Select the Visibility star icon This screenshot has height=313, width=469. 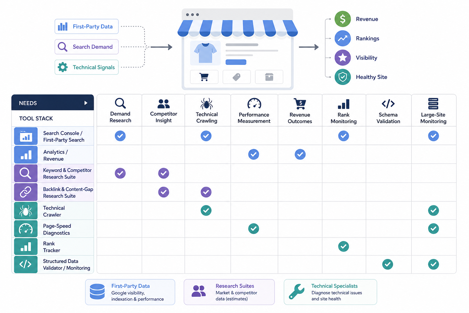click(x=343, y=57)
